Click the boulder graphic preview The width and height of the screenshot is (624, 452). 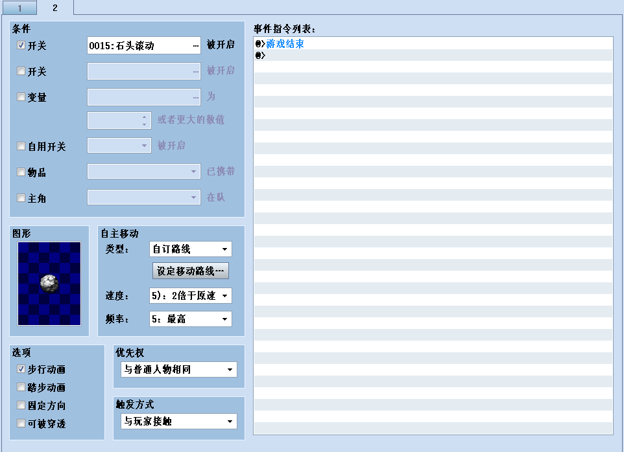[x=49, y=284]
